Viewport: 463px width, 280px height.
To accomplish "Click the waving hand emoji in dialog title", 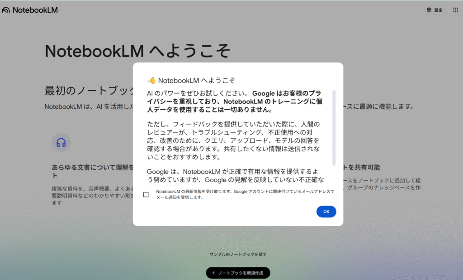I will pyautogui.click(x=152, y=80).
